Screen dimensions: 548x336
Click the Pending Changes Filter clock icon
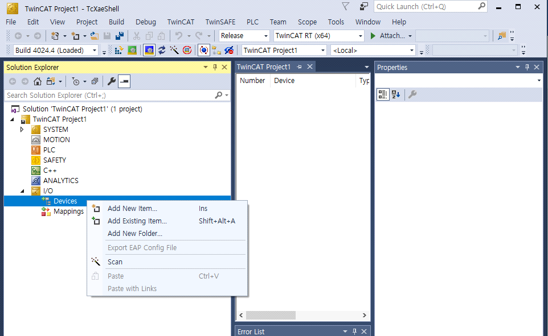pos(76,82)
